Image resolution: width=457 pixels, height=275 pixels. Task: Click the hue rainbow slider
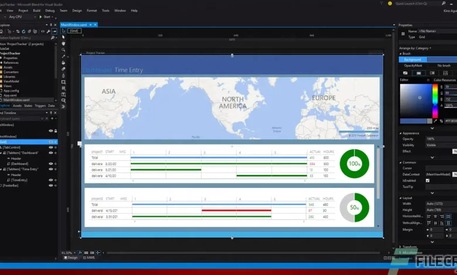(x=435, y=101)
